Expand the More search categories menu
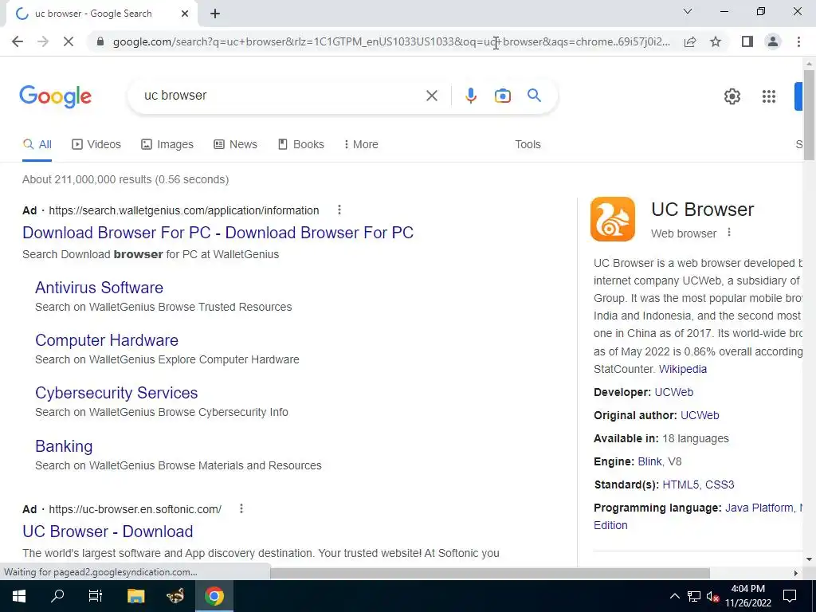 (x=361, y=144)
